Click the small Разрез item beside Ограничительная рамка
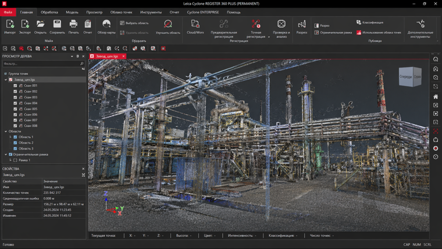 pos(322,26)
